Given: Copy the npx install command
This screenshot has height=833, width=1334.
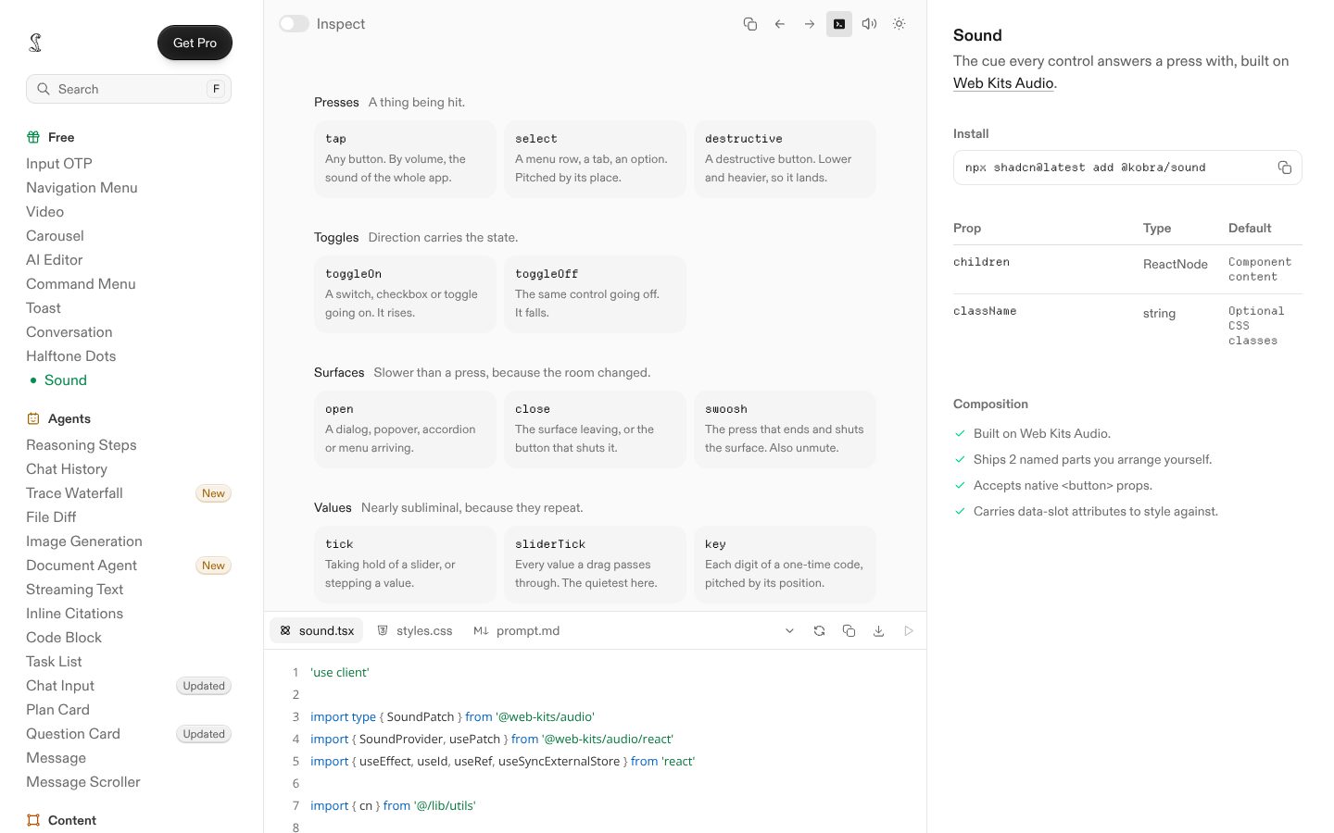Looking at the screenshot, I should (x=1284, y=168).
